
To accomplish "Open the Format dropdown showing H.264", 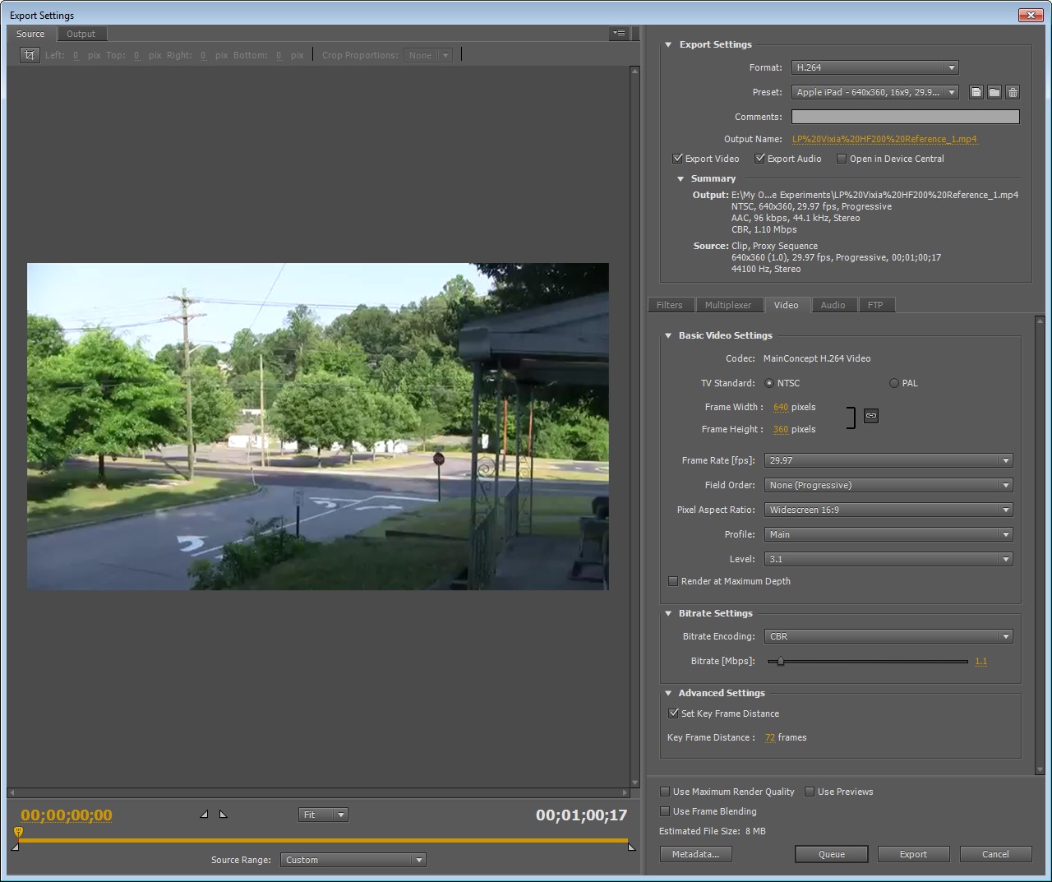I will [874, 67].
